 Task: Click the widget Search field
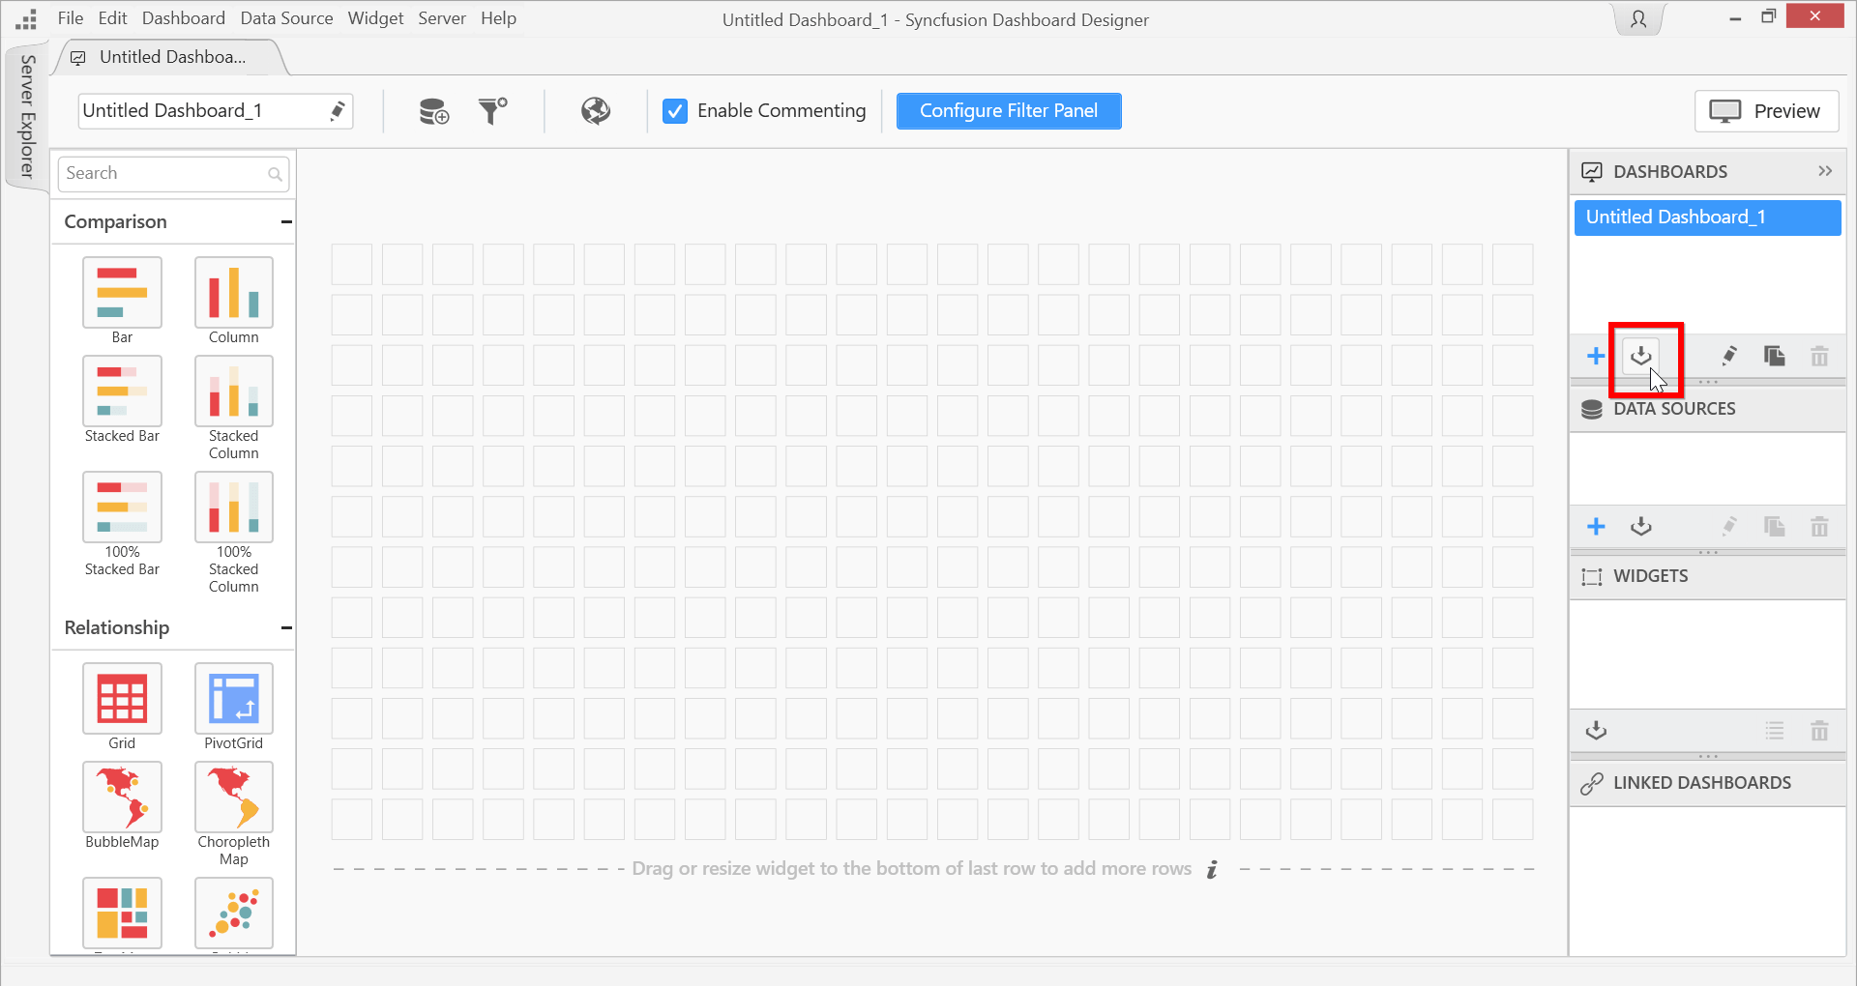(173, 174)
